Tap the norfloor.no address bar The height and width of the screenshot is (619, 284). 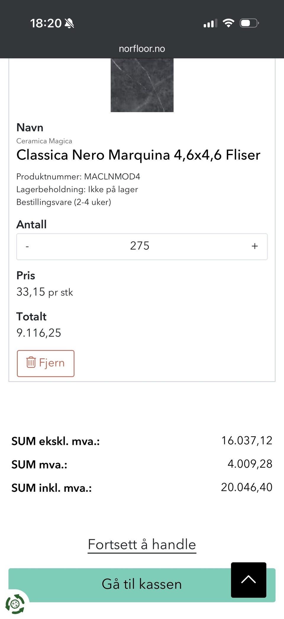tap(142, 49)
